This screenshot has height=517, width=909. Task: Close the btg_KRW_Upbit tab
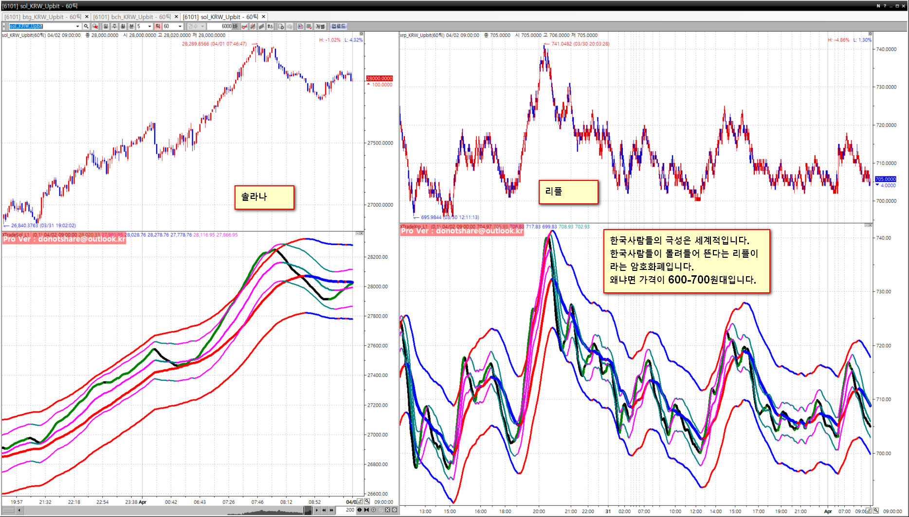[x=87, y=17]
